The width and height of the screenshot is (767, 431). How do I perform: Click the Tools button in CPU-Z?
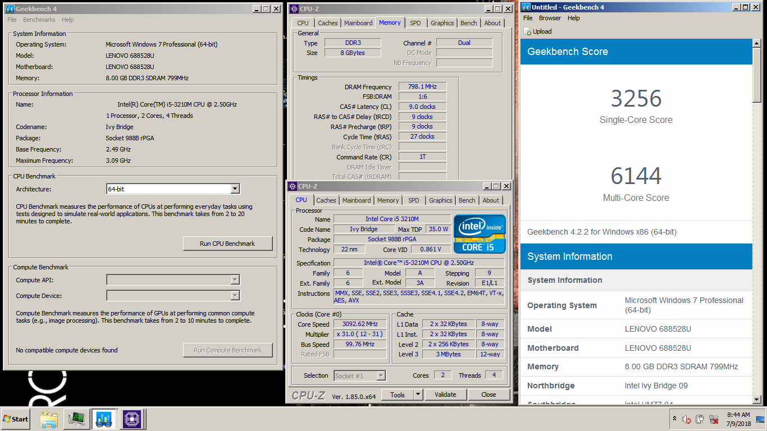[398, 395]
